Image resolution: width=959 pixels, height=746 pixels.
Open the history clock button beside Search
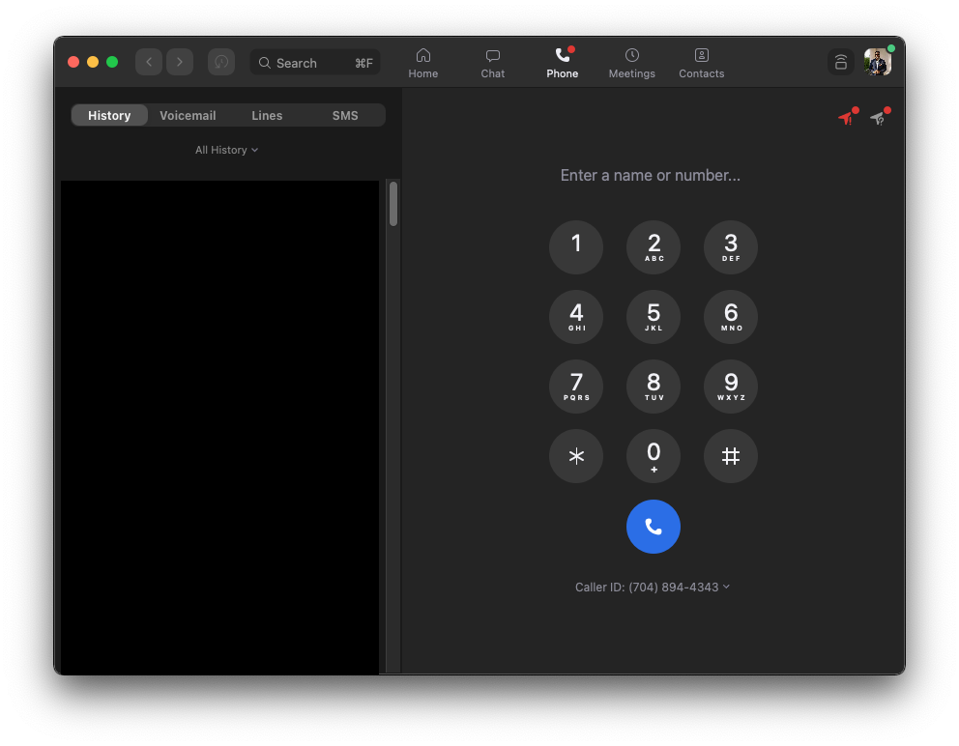(221, 62)
